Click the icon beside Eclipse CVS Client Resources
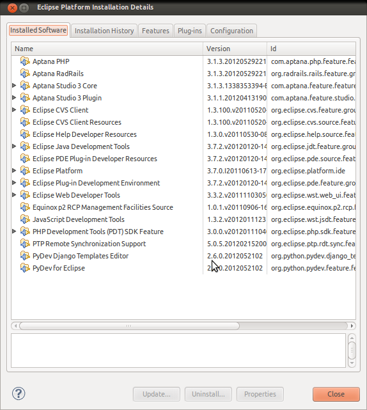This screenshot has height=410, width=367. pyautogui.click(x=25, y=122)
